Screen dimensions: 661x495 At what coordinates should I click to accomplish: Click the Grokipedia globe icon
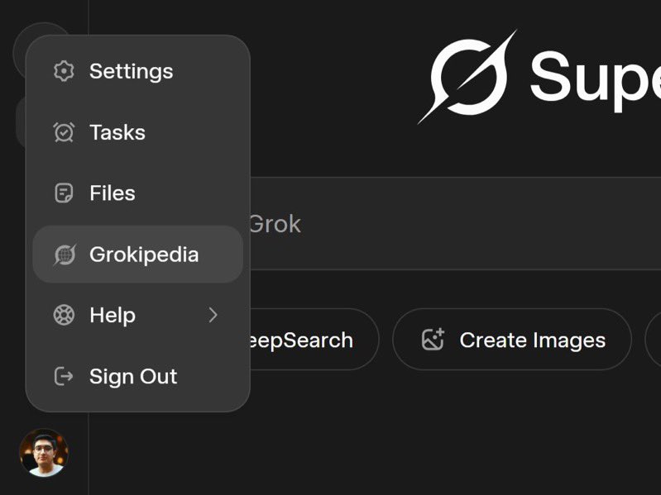click(x=65, y=255)
